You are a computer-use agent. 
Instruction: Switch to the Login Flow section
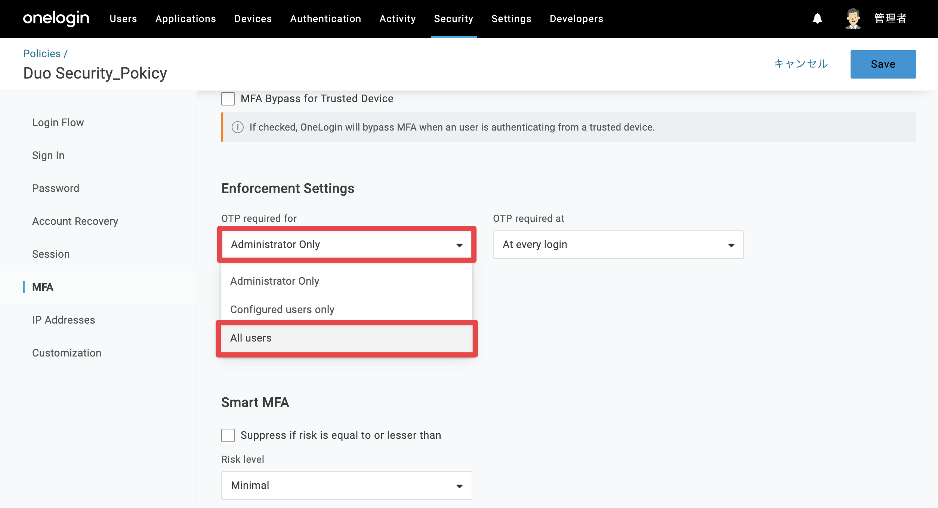click(58, 122)
